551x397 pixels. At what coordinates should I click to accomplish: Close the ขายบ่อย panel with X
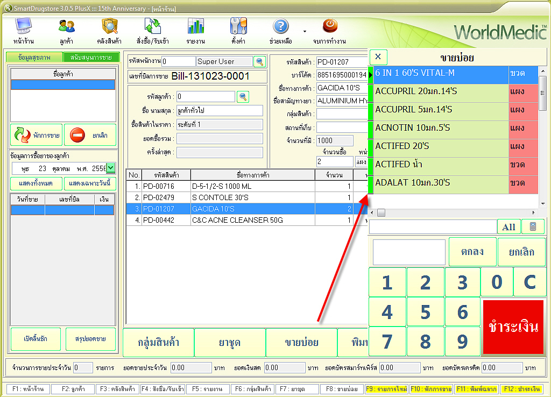(x=378, y=57)
